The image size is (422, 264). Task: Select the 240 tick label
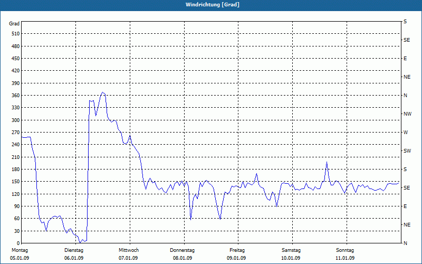click(16, 145)
